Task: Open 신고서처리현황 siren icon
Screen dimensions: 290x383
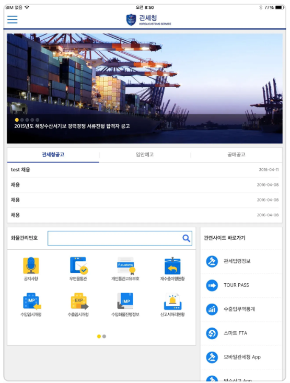Action: pyautogui.click(x=172, y=301)
